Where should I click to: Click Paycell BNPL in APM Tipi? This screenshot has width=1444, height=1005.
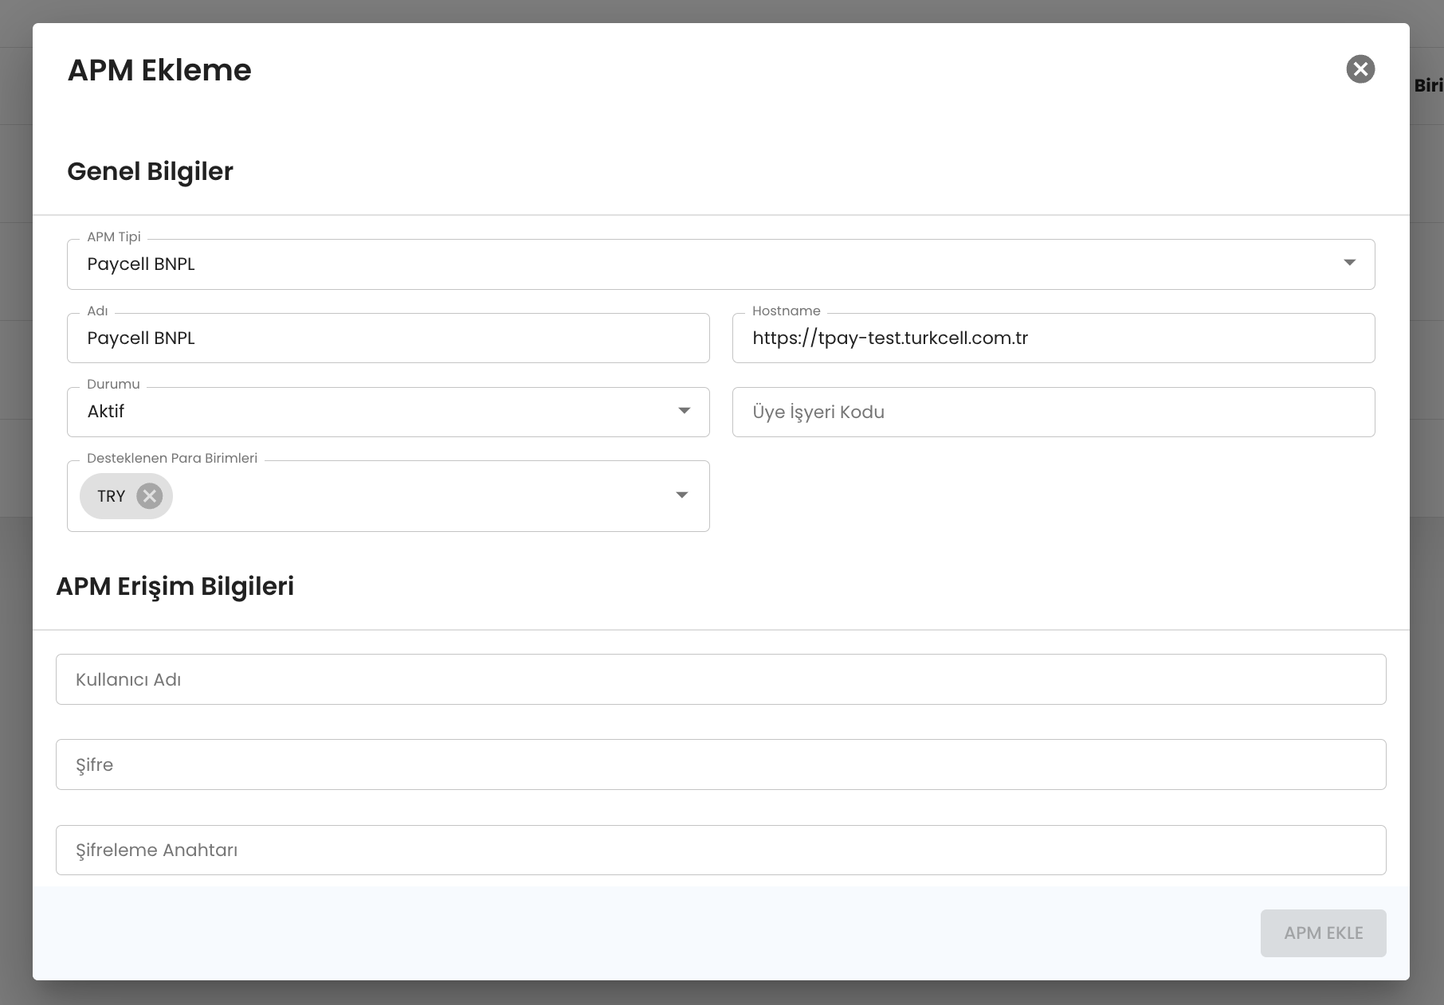[x=141, y=264]
